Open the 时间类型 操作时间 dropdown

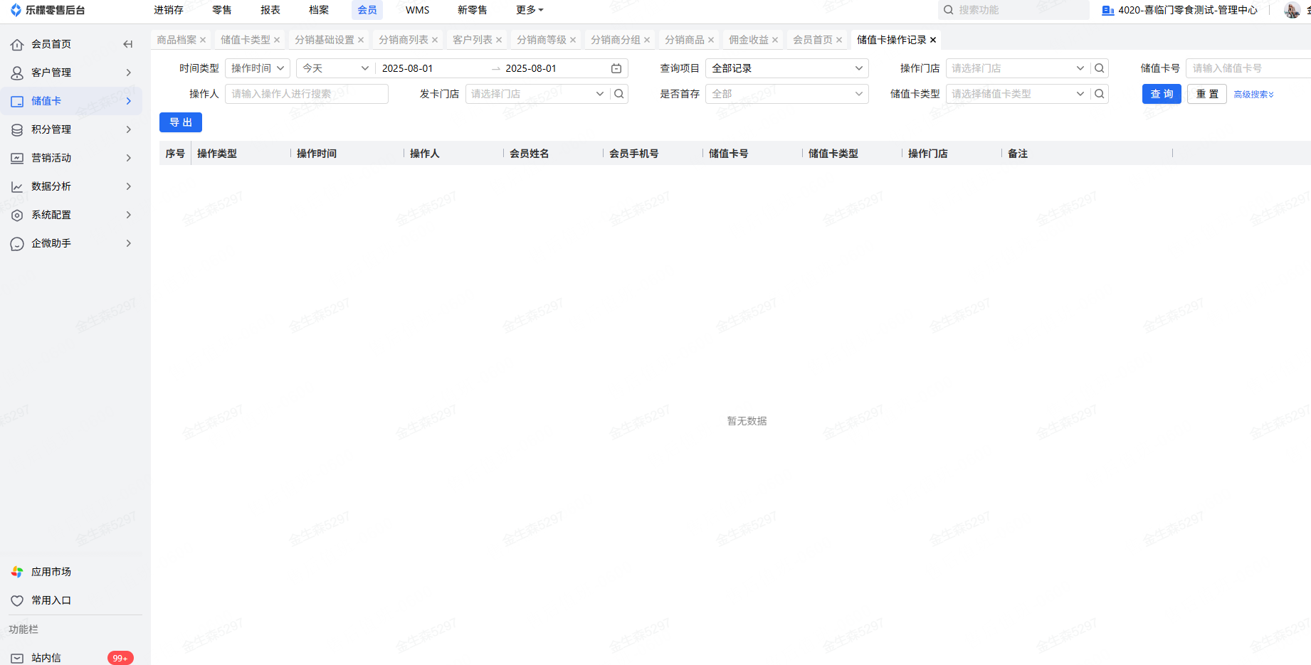(258, 68)
